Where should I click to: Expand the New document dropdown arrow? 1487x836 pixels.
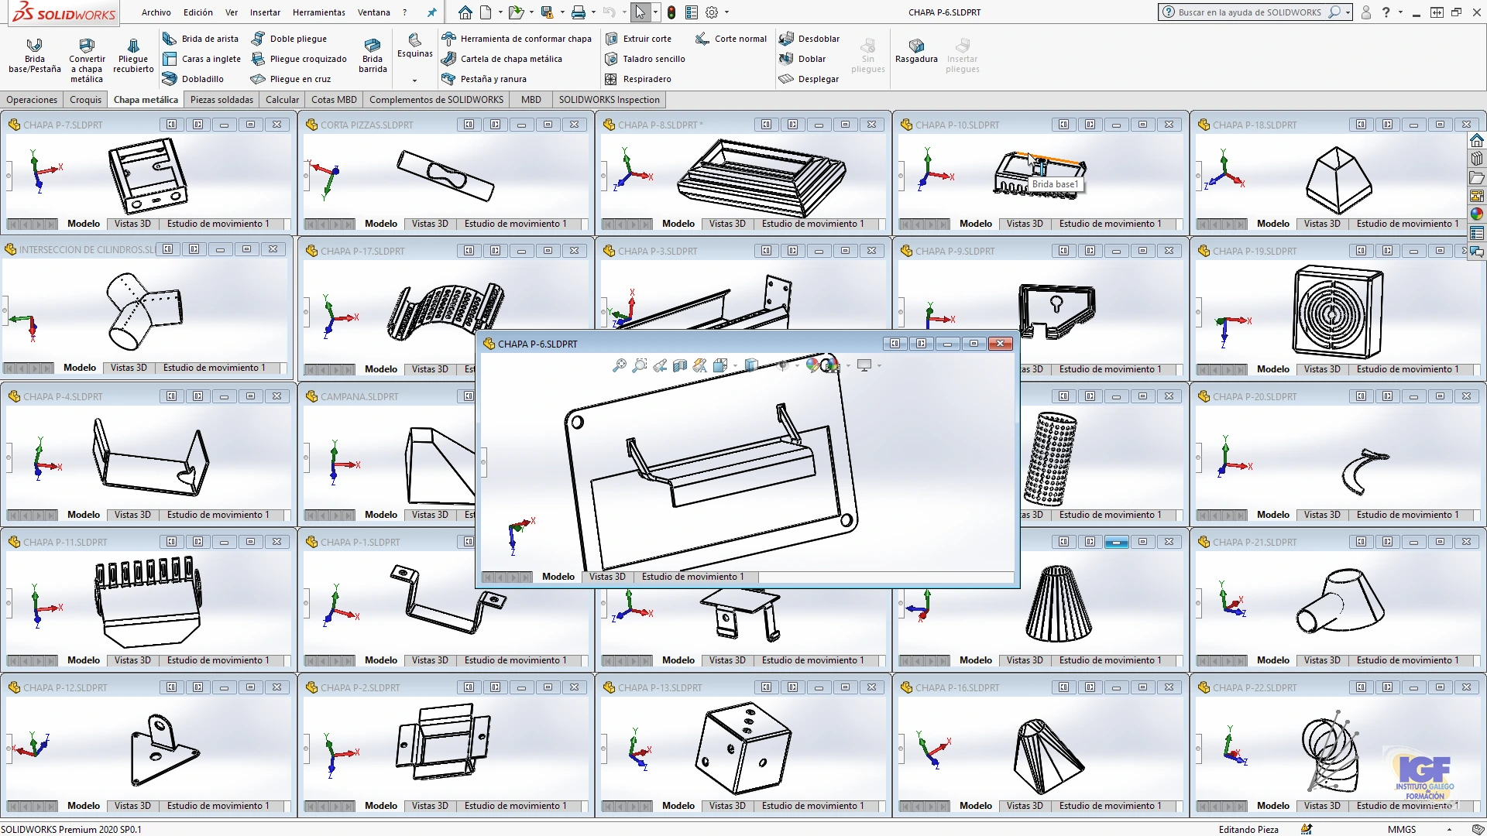coord(500,12)
